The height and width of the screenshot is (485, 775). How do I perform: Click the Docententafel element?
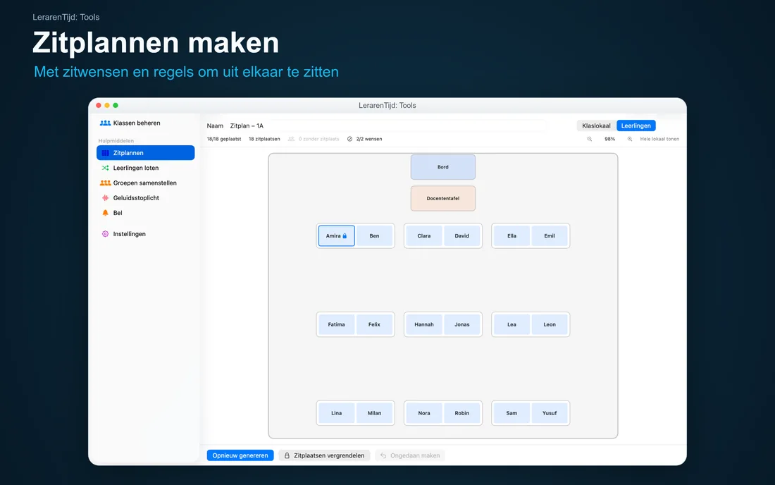pyautogui.click(x=443, y=198)
